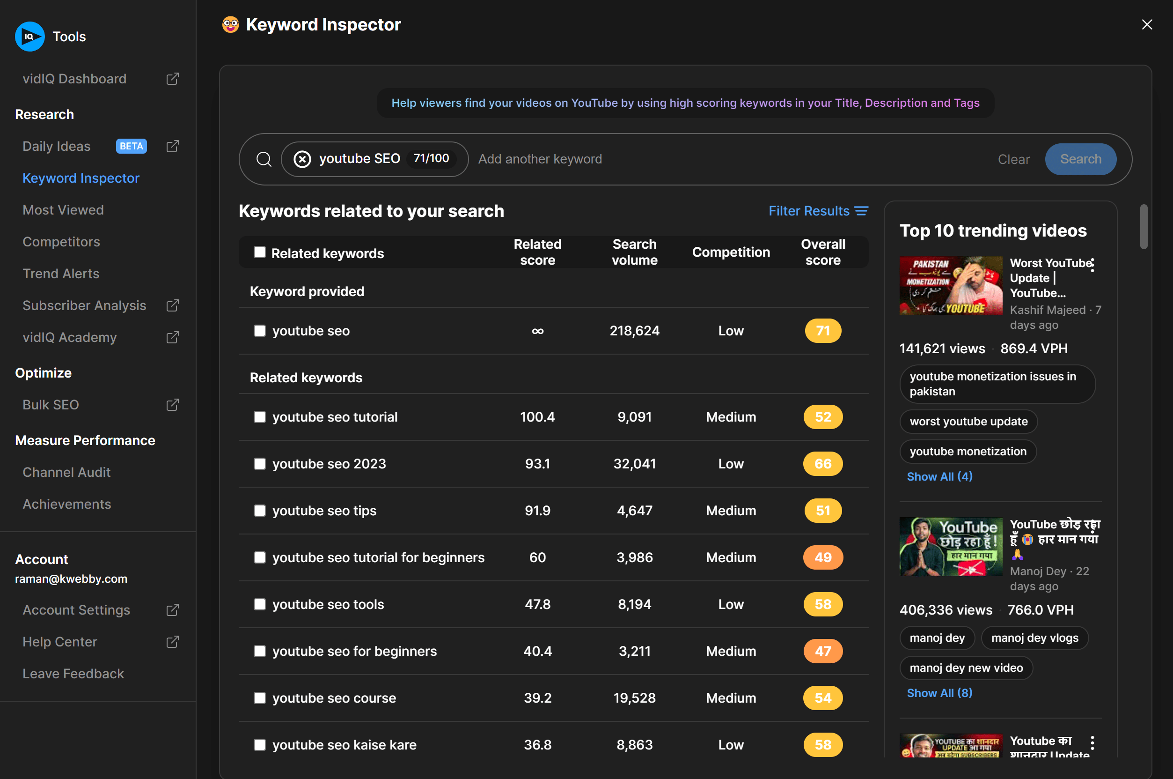The height and width of the screenshot is (779, 1173).
Task: Click the Daily Ideas beta icon
Action: (x=132, y=146)
